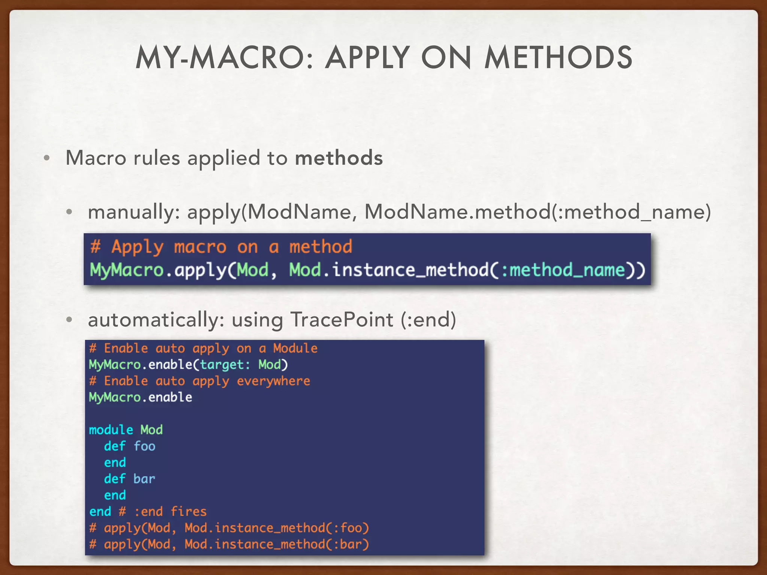767x575 pixels.
Task: Click the comment '# apply(Mod, Mod.instance_method(:foo)'
Action: coord(229,528)
